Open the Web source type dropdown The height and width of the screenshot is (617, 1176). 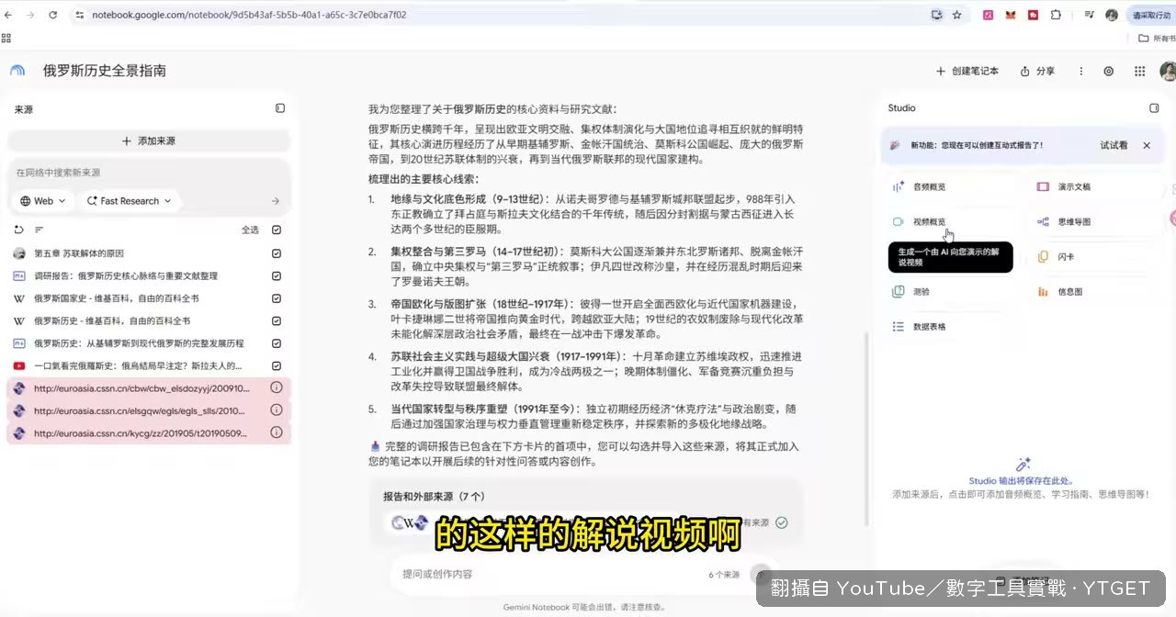click(43, 201)
